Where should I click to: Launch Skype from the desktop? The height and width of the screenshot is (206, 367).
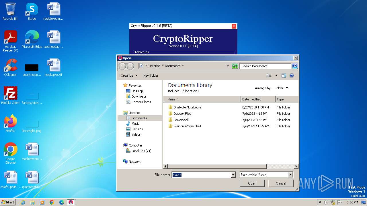click(32, 11)
